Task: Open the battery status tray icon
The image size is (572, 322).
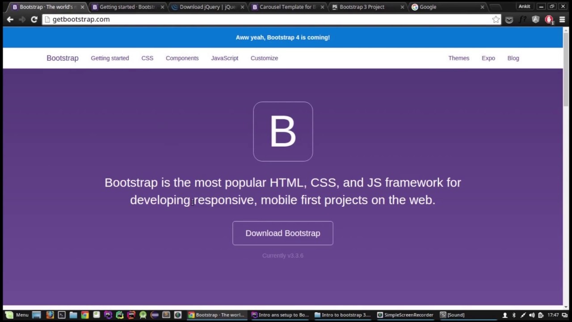Action: tap(541, 315)
